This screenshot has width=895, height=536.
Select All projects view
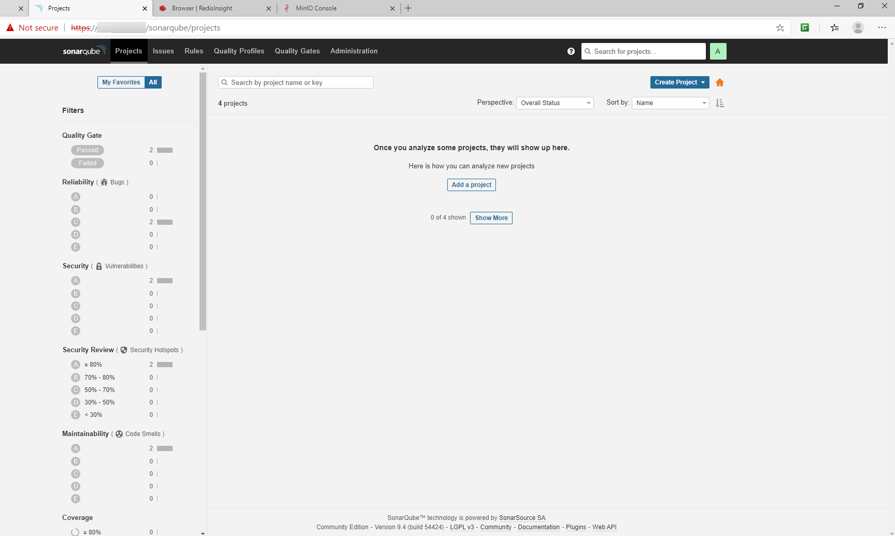153,82
